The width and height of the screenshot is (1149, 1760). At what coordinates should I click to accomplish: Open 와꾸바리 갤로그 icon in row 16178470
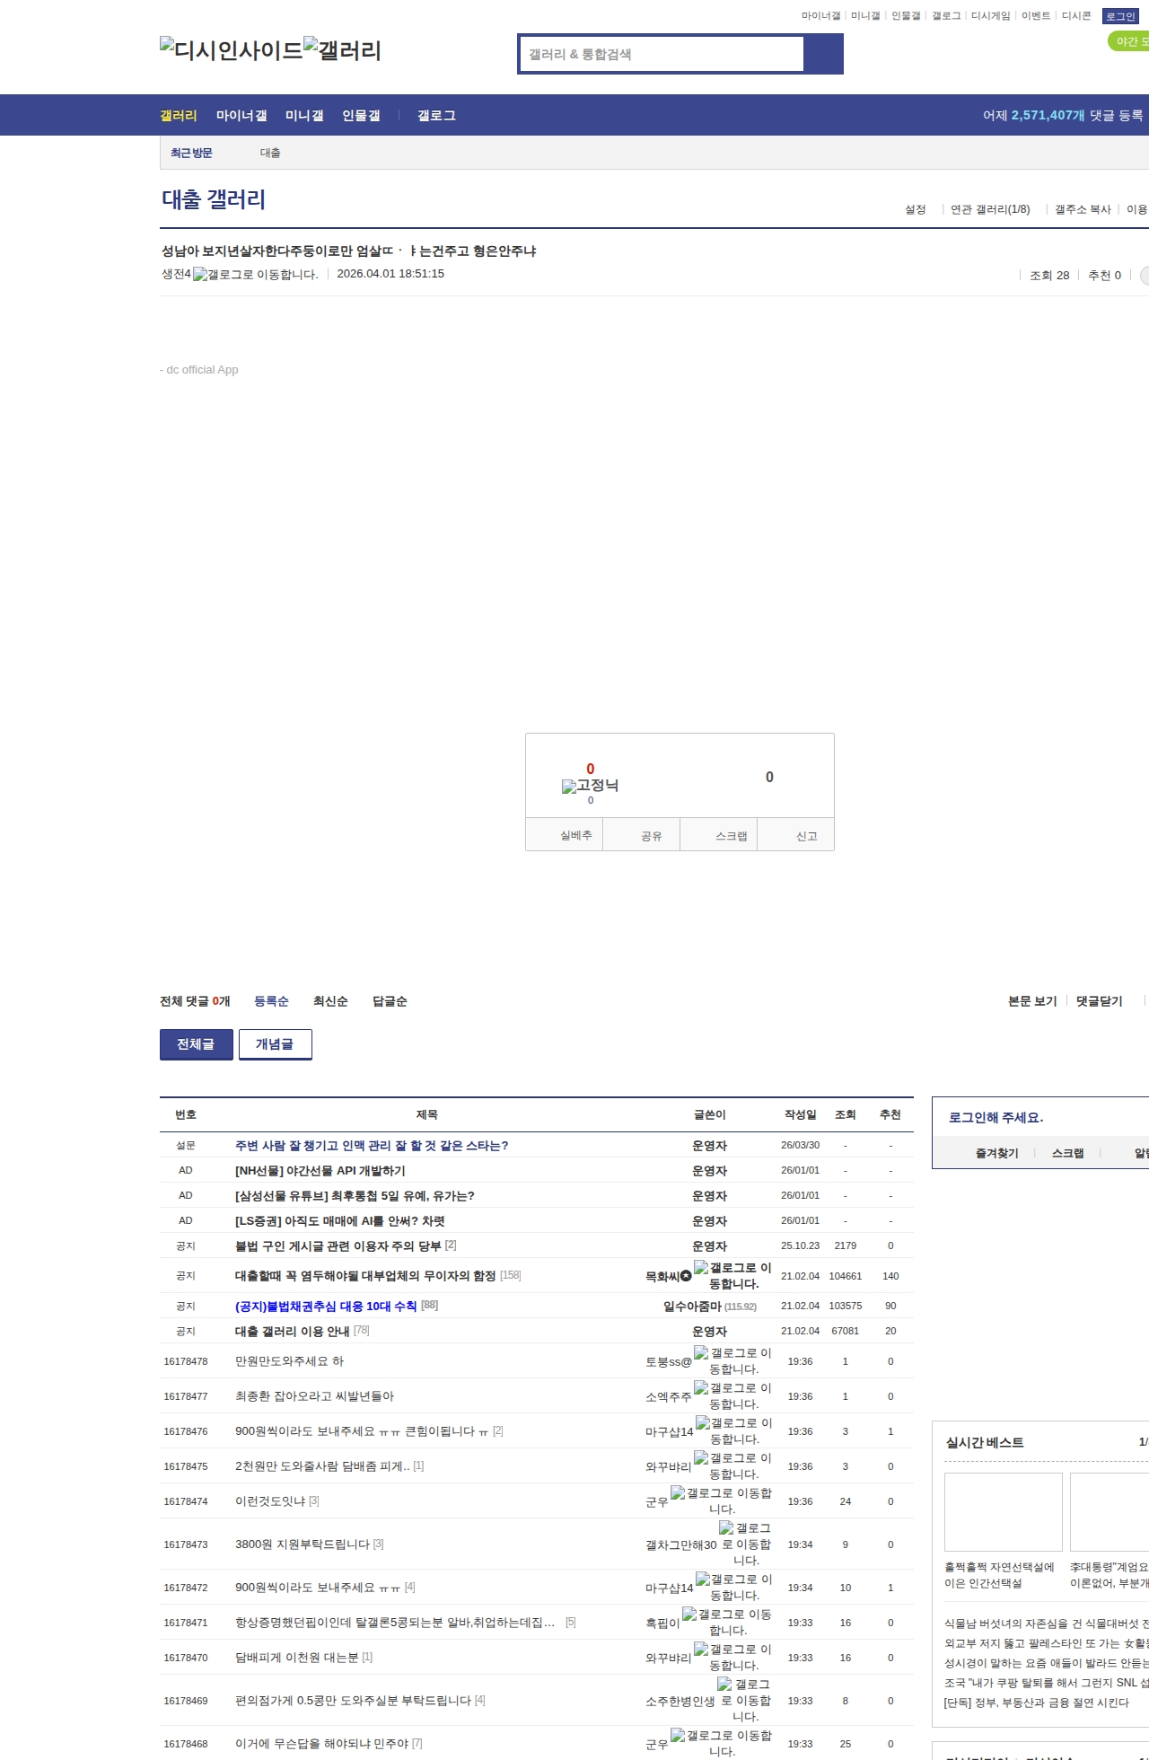pos(732,1657)
